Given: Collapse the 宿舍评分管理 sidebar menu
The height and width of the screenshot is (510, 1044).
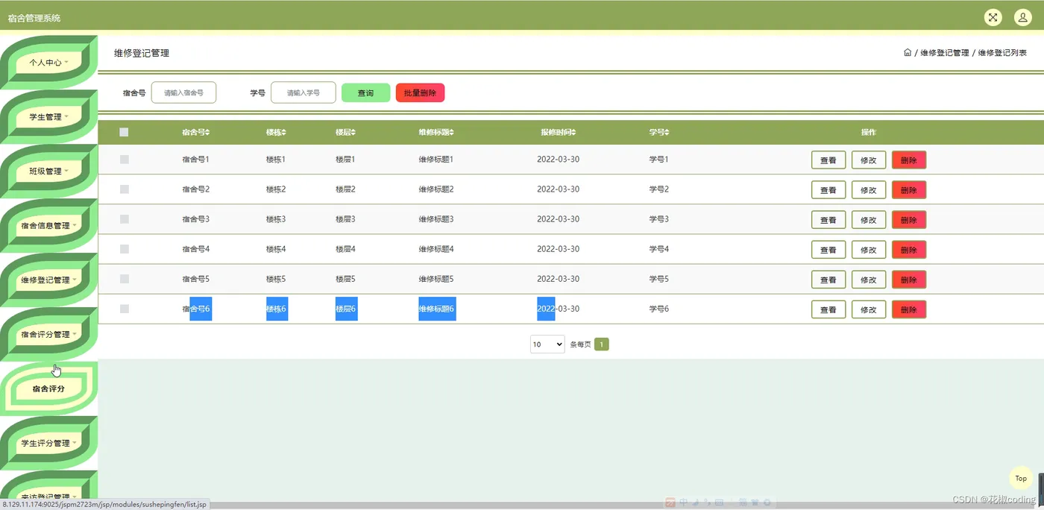Looking at the screenshot, I should click(x=49, y=335).
